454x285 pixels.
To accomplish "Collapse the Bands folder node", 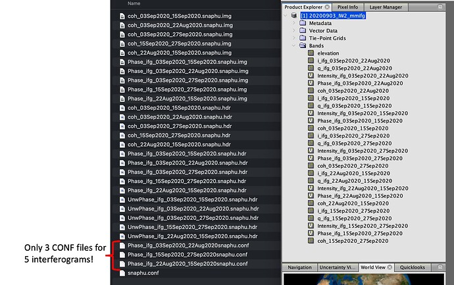I will coord(294,45).
